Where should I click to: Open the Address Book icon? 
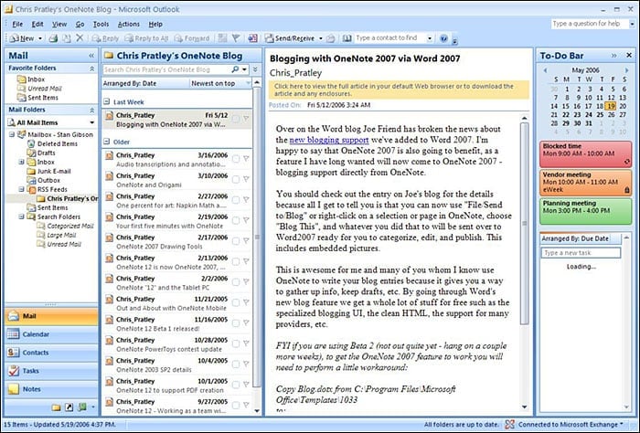point(347,38)
